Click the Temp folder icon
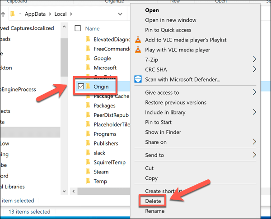 point(88,181)
